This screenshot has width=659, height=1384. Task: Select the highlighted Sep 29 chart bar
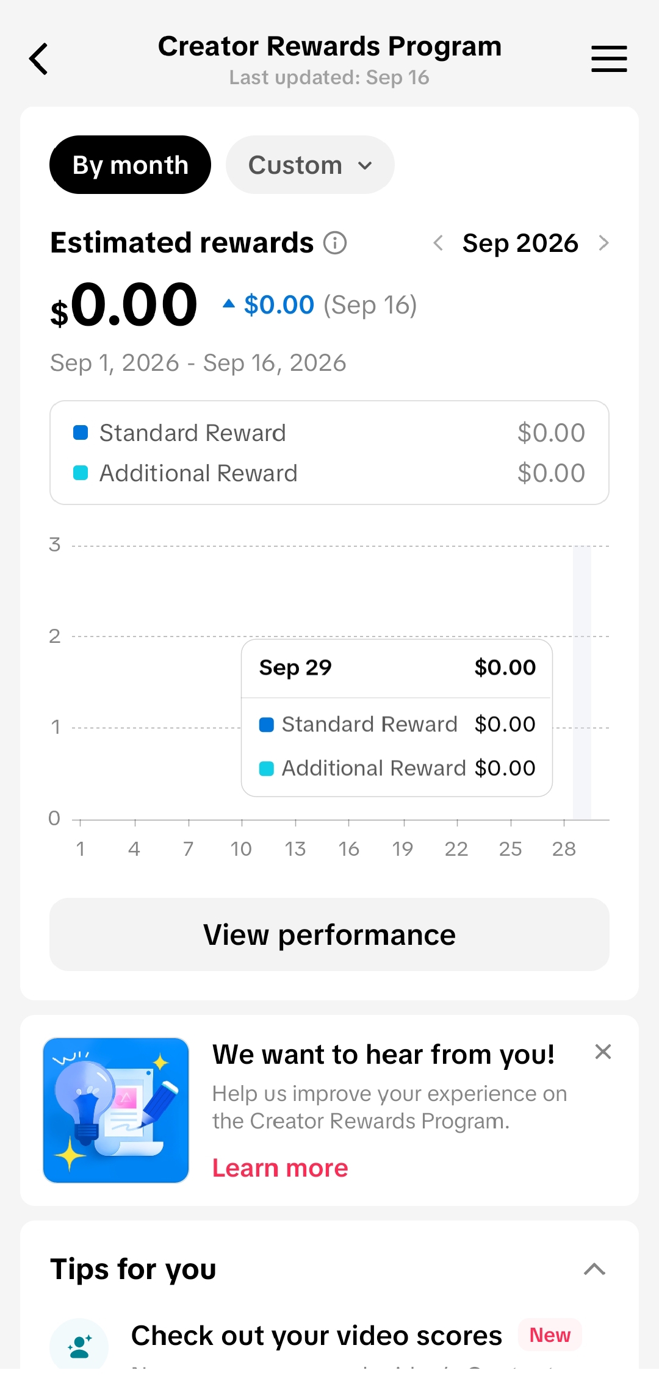pos(582,683)
